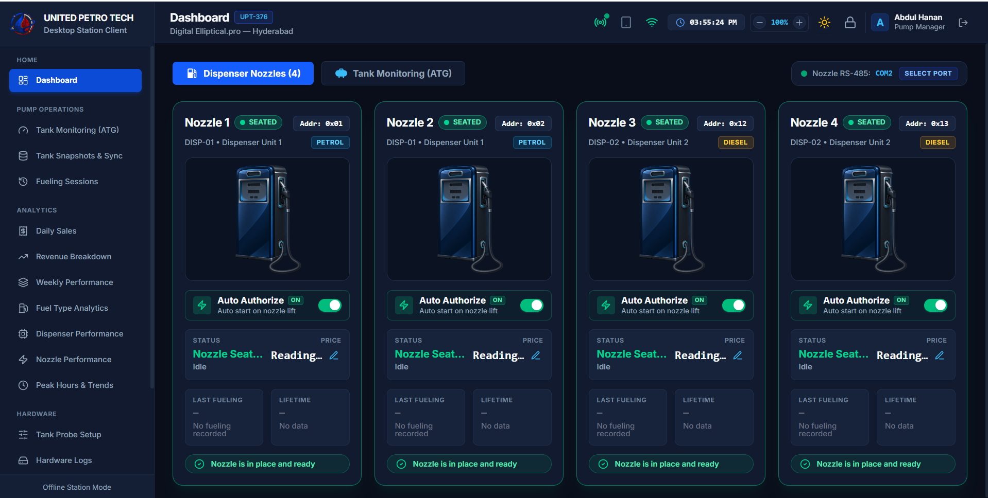
Task: Switch to Tank Monitoring (ATG) tab
Action: coord(393,74)
